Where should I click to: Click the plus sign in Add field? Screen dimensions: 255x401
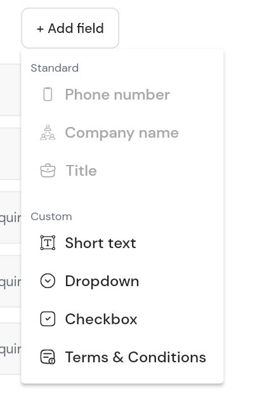coord(40,29)
